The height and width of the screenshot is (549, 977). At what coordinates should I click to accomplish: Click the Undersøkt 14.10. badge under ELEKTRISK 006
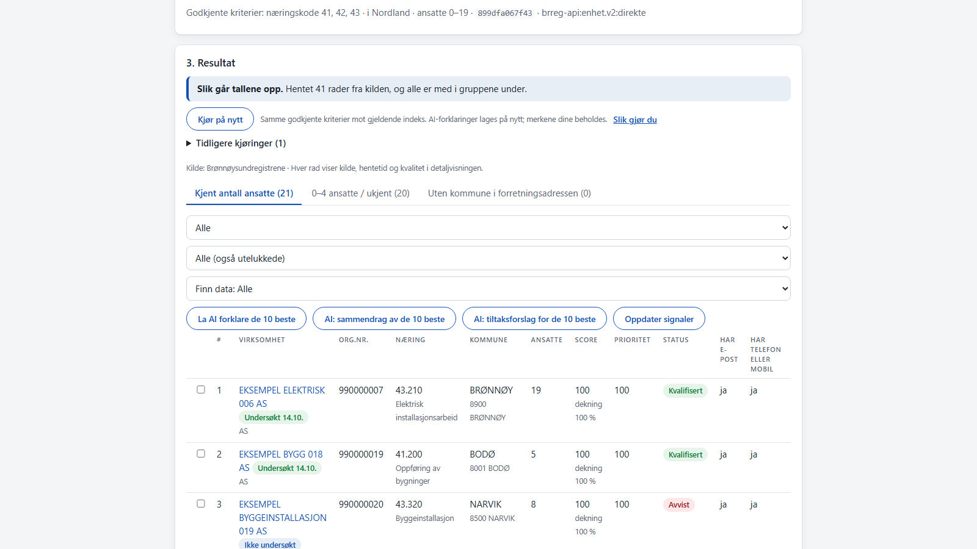click(x=274, y=418)
